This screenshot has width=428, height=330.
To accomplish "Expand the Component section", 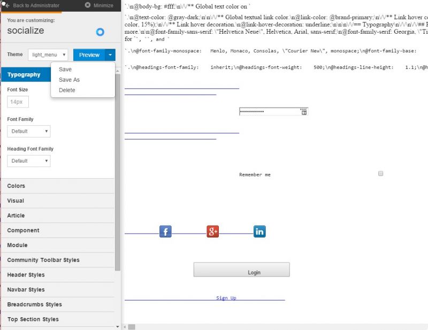I will (58, 231).
